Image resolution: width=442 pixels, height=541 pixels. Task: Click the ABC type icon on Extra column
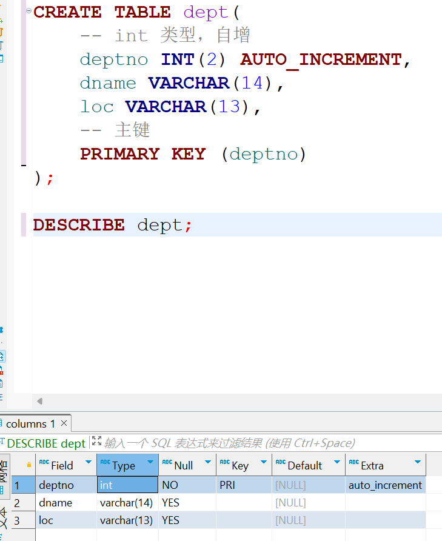[354, 463]
